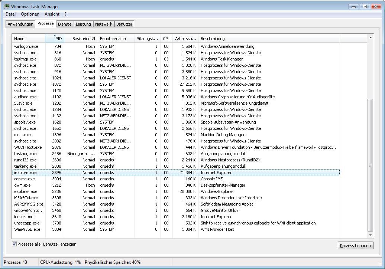Image resolution: width=385 pixels, height=269 pixels.
Task: Click the Prozesse: 43 status entry
Action: point(16,262)
